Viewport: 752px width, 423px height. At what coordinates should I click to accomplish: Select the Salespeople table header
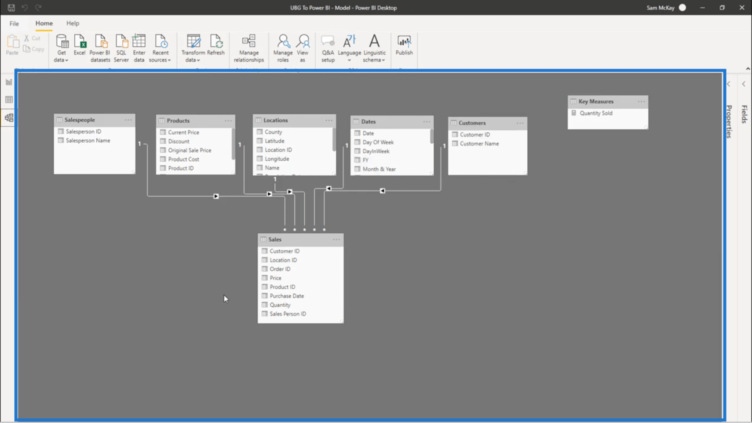click(x=94, y=120)
